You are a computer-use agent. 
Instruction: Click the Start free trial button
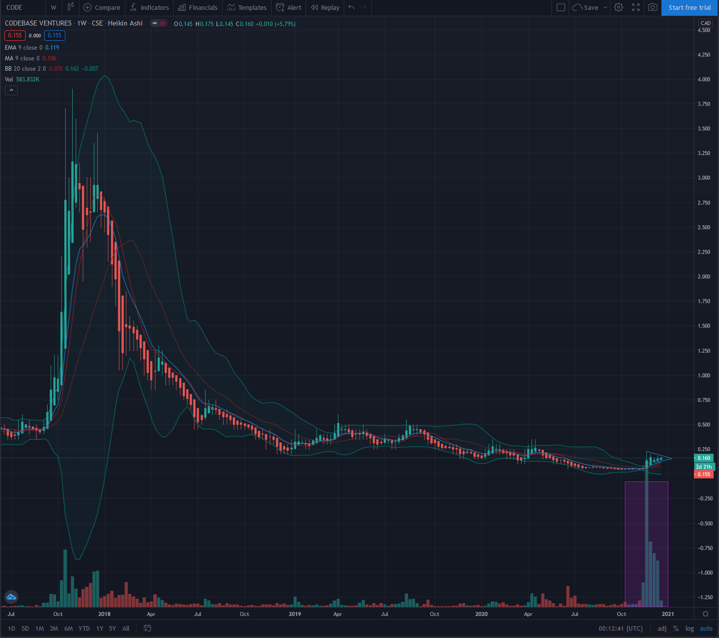(690, 7)
